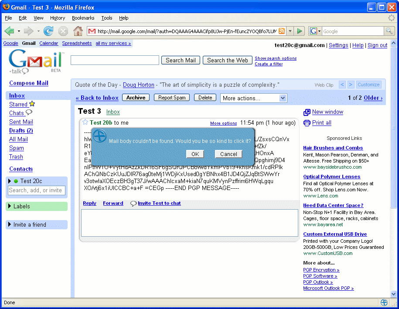This screenshot has height=309, width=399.
Task: Click the Search Mail button
Action: tap(181, 60)
